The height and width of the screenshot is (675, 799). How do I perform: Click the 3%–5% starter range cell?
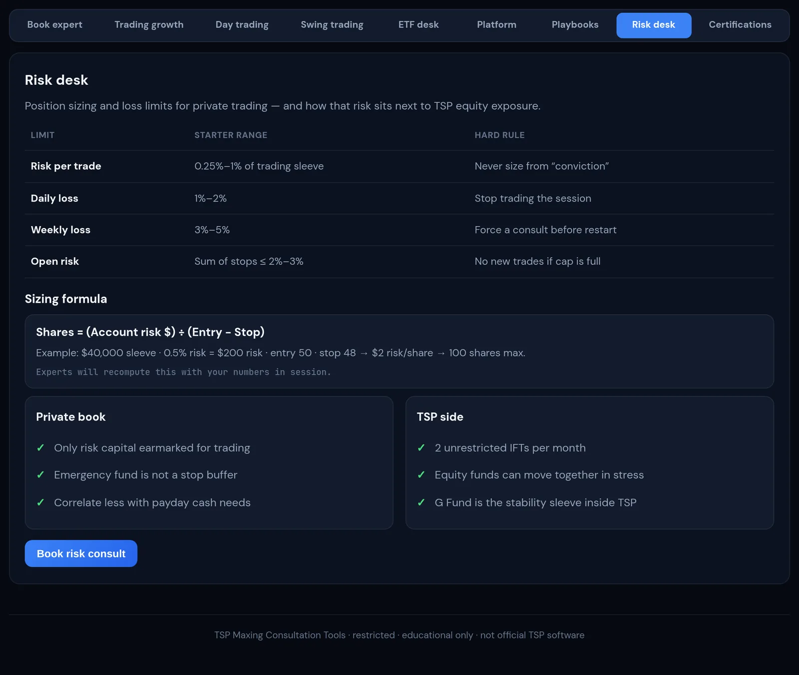[212, 229]
